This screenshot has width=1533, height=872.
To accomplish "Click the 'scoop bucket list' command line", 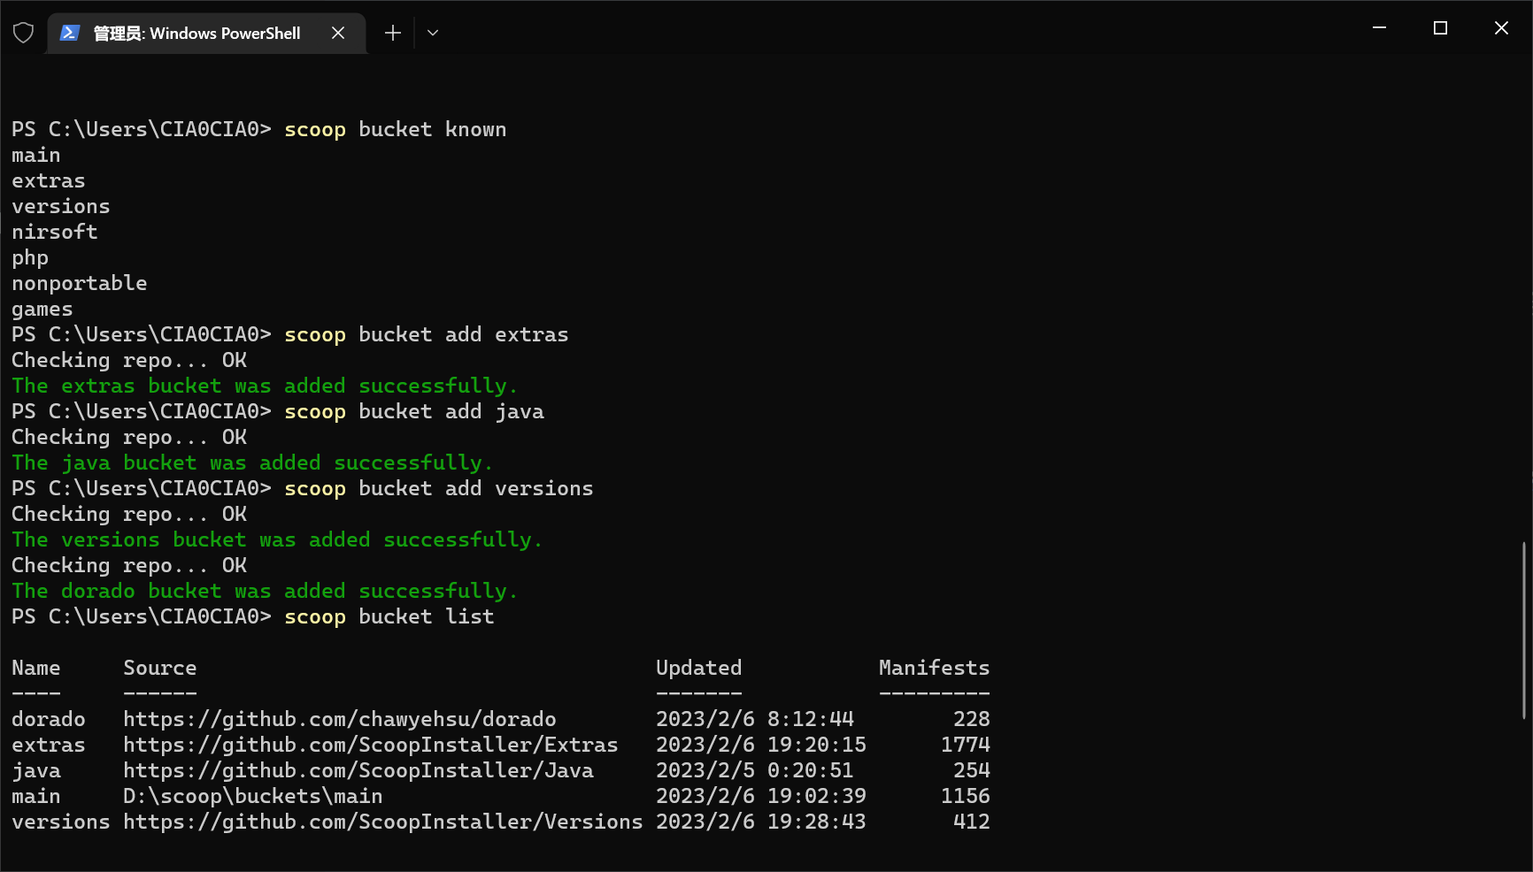I will click(x=389, y=616).
